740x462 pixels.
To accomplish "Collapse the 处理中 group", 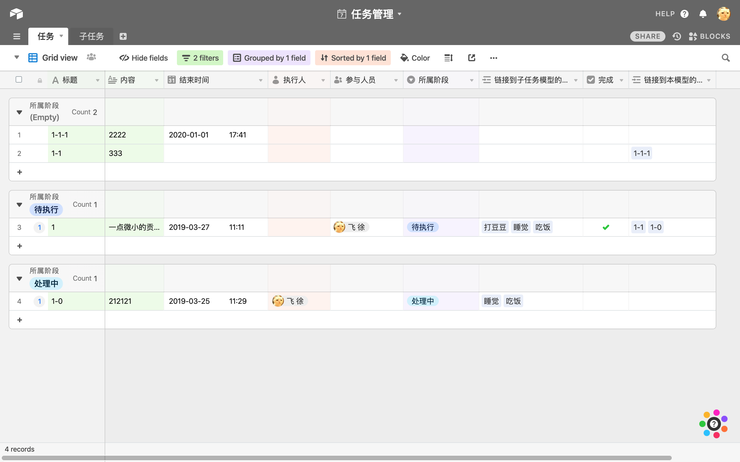I will [19, 279].
